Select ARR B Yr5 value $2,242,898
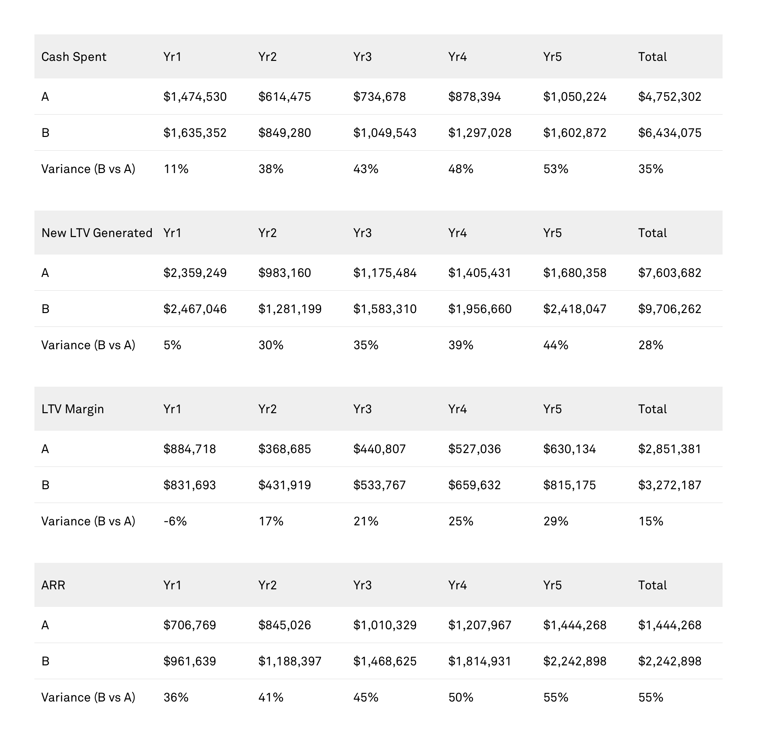Screen dimensions: 757x739 point(575,661)
